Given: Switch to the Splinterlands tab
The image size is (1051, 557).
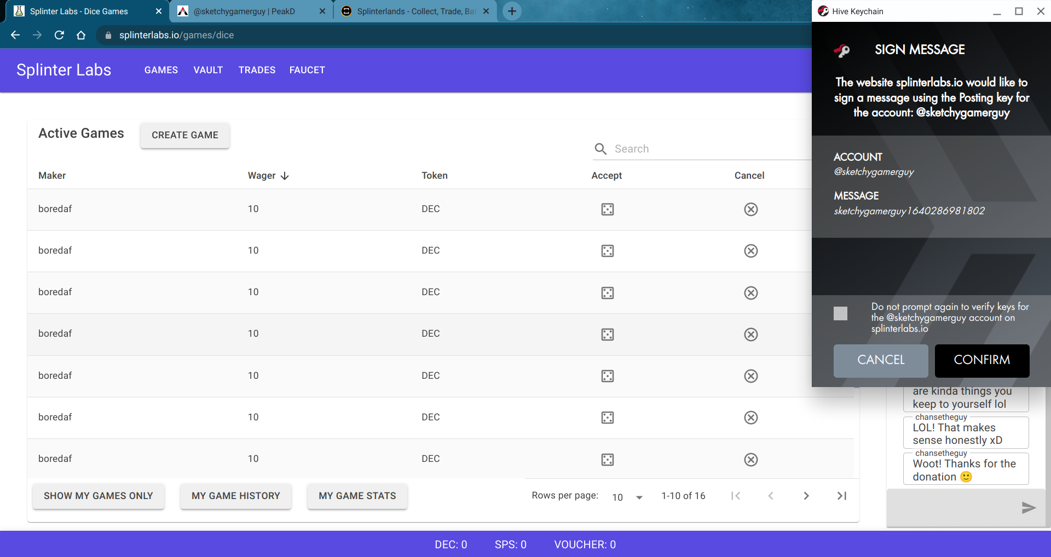Looking at the screenshot, I should pos(415,11).
